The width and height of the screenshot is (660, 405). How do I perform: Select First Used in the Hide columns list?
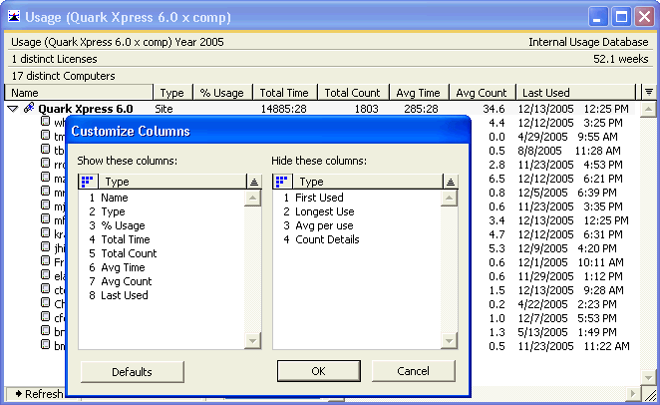pos(319,198)
